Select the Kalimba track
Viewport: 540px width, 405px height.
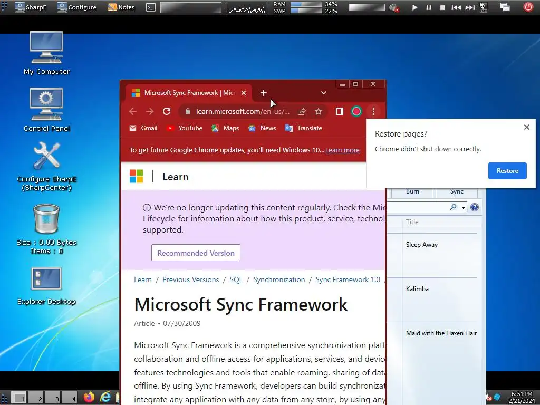[417, 289]
